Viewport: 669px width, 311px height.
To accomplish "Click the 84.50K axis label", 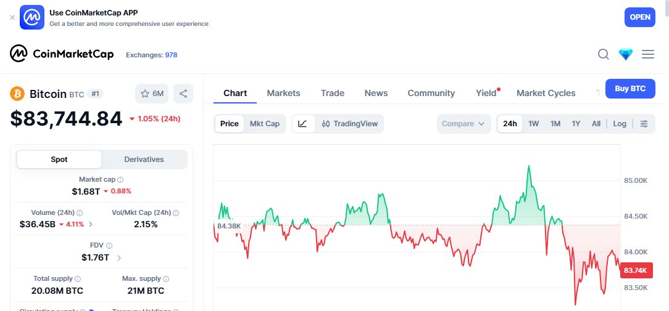I will click(x=636, y=216).
